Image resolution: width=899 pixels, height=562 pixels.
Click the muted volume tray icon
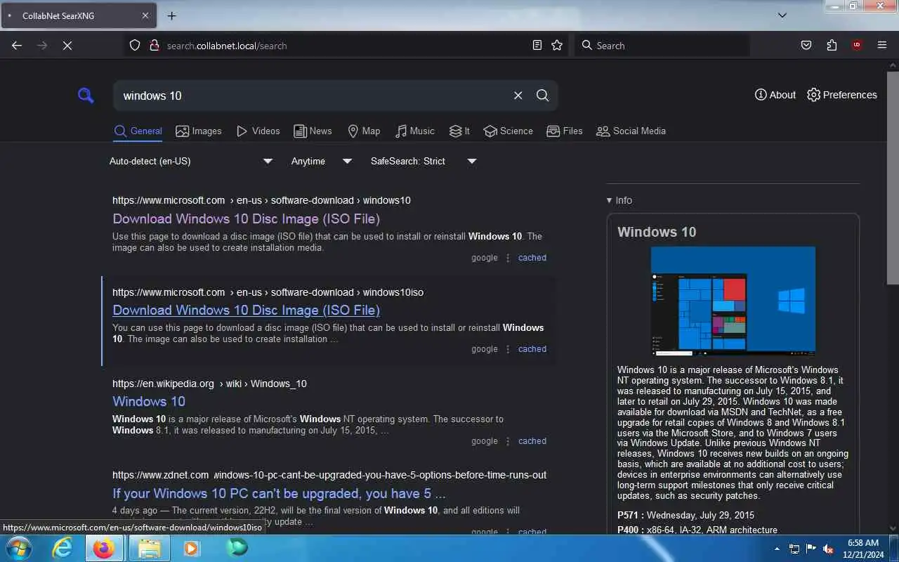point(829,549)
